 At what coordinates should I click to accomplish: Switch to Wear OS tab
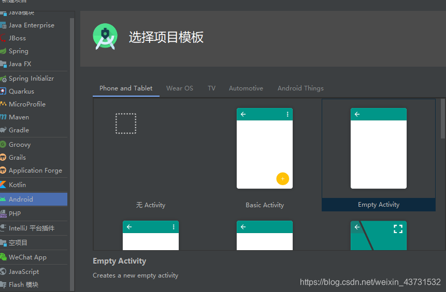(180, 88)
